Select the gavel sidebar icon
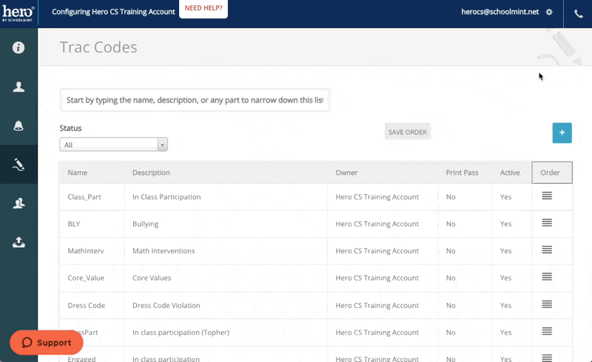This screenshot has width=592, height=362. [18, 164]
